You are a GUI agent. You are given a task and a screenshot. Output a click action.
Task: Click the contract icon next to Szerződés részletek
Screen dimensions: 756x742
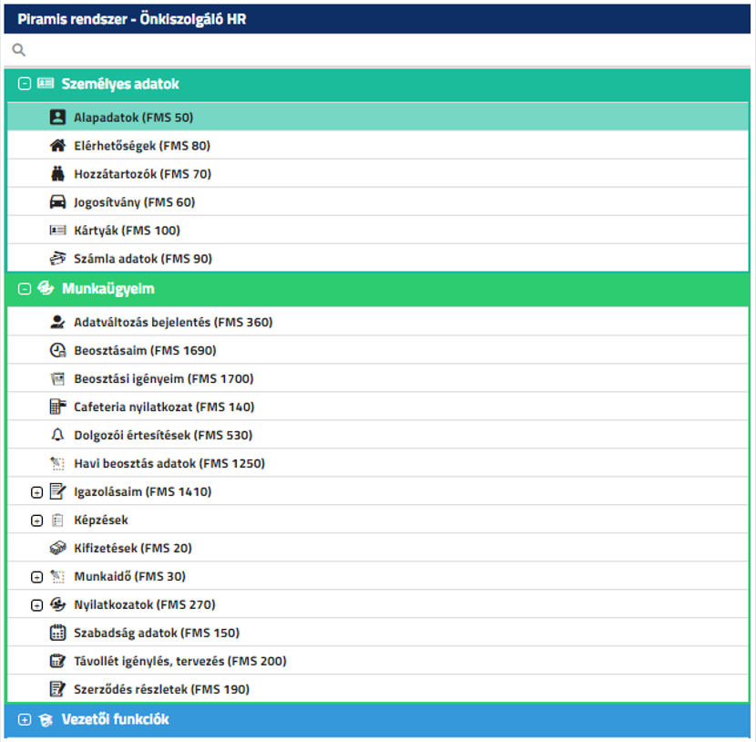pos(57,689)
